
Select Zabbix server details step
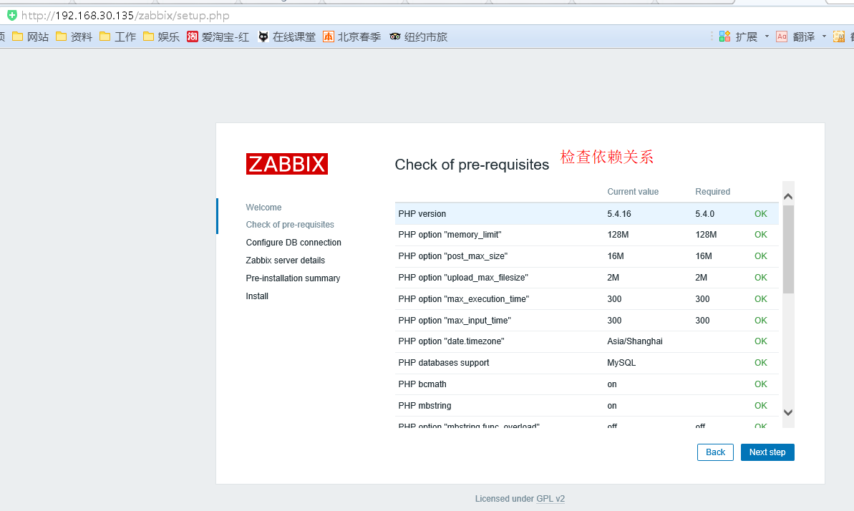pyautogui.click(x=286, y=261)
